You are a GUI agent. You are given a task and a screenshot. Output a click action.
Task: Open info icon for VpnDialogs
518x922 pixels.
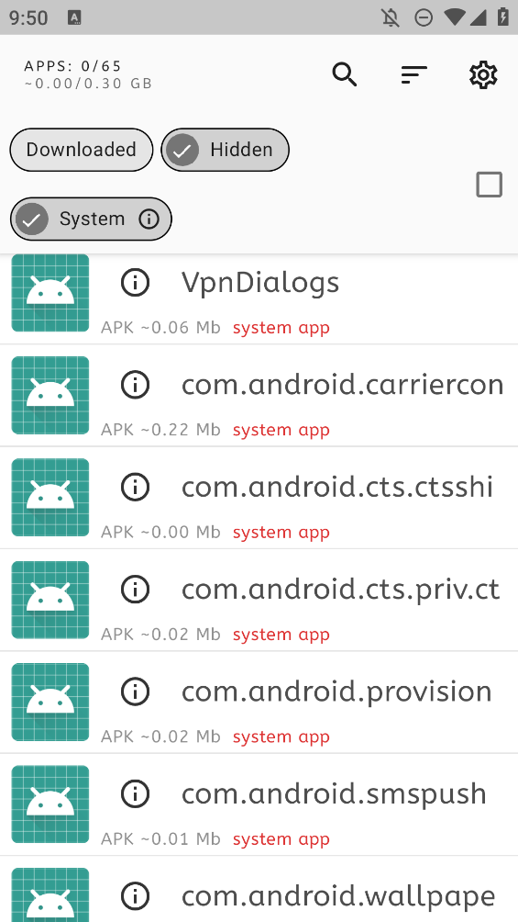coord(135,282)
